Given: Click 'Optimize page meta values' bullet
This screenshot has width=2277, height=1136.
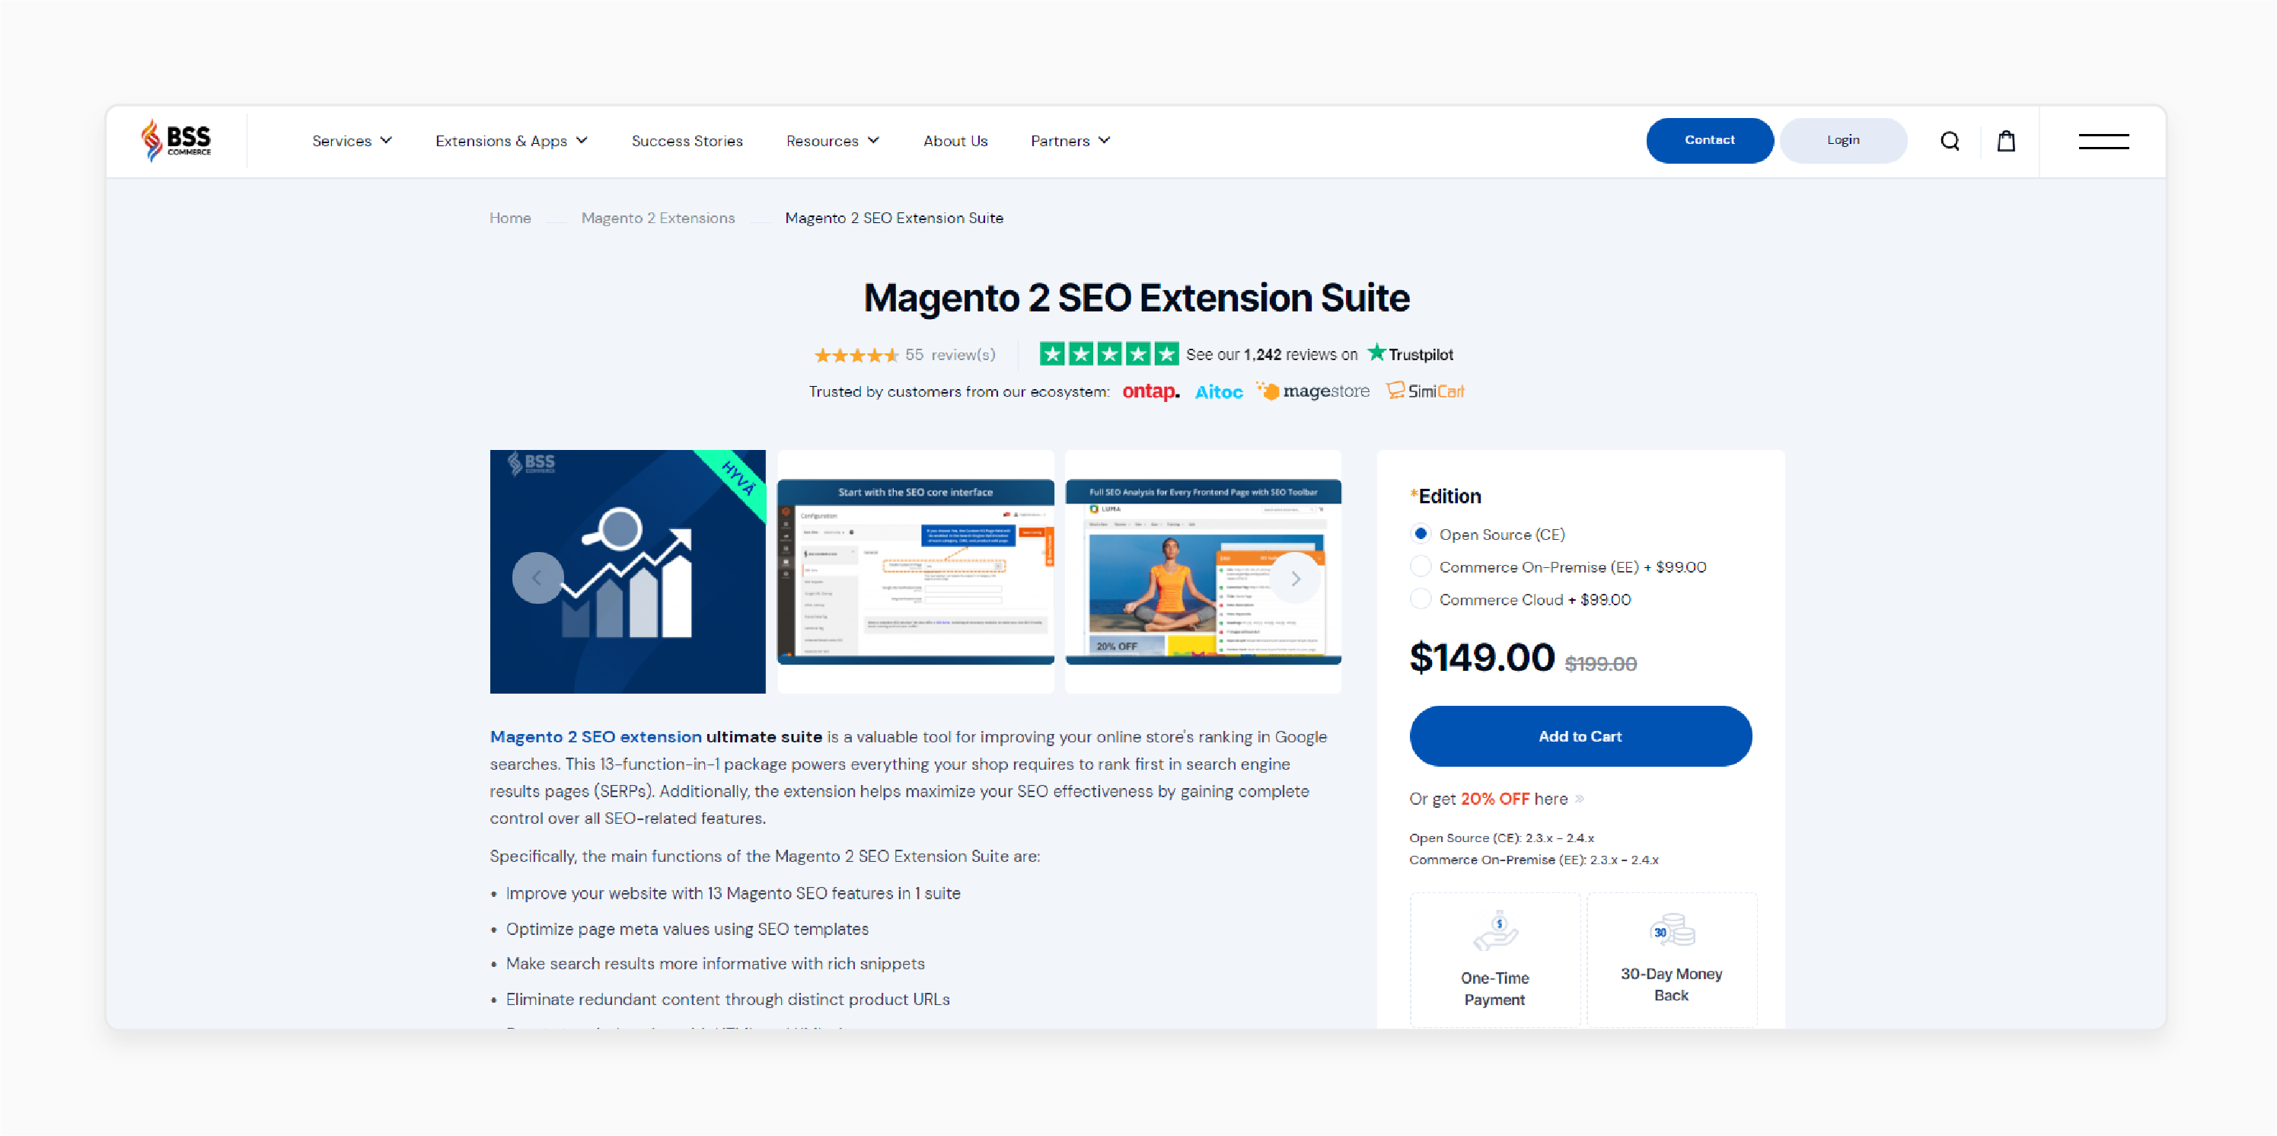Looking at the screenshot, I should tap(687, 928).
